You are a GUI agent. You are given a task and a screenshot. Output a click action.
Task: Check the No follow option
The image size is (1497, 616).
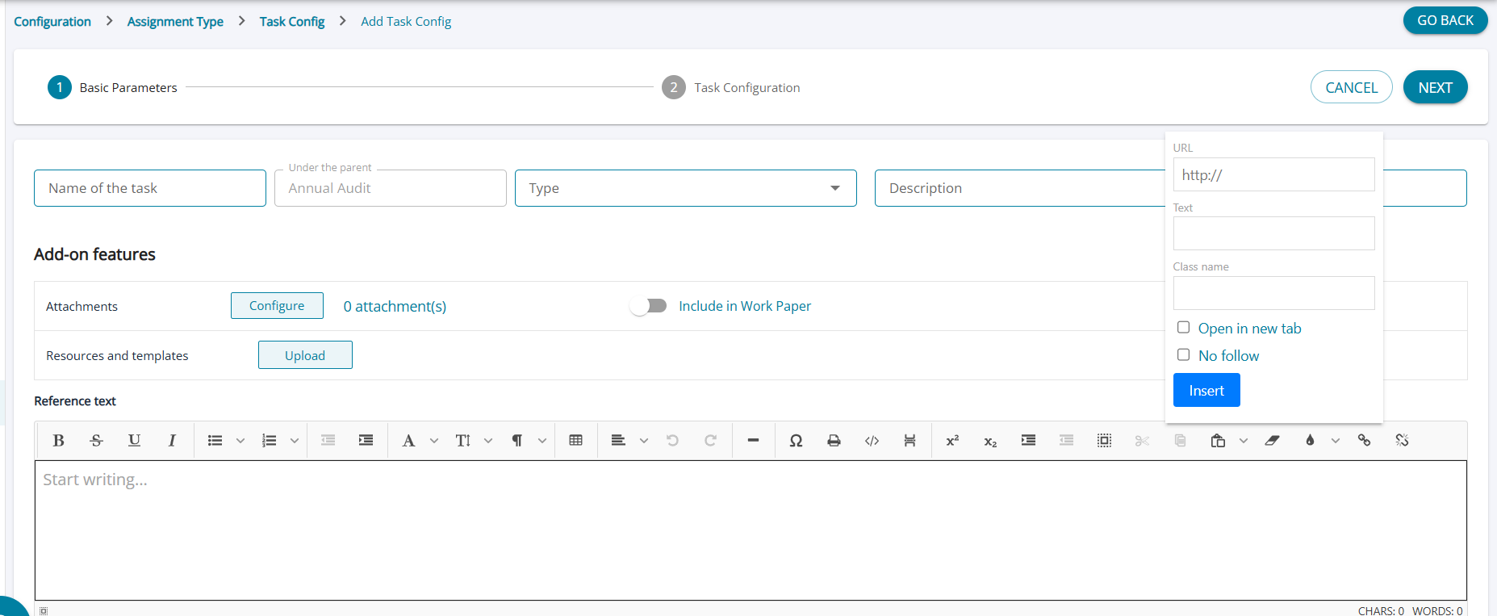click(1183, 355)
